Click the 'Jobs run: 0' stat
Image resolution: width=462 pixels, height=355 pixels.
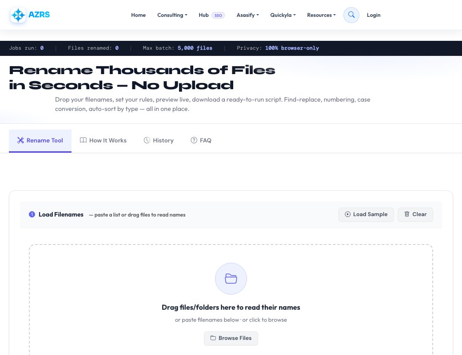pos(26,48)
